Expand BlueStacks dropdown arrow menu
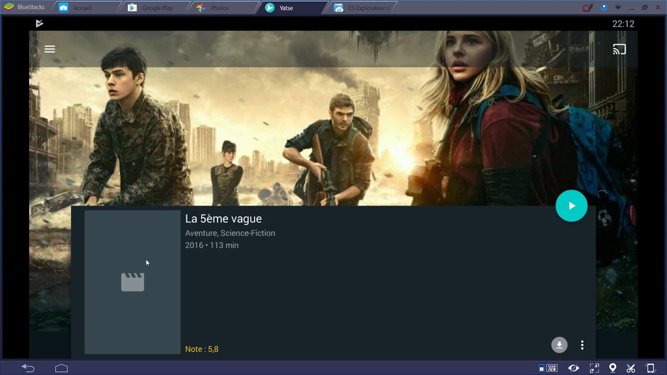This screenshot has height=375, width=667. click(x=618, y=7)
